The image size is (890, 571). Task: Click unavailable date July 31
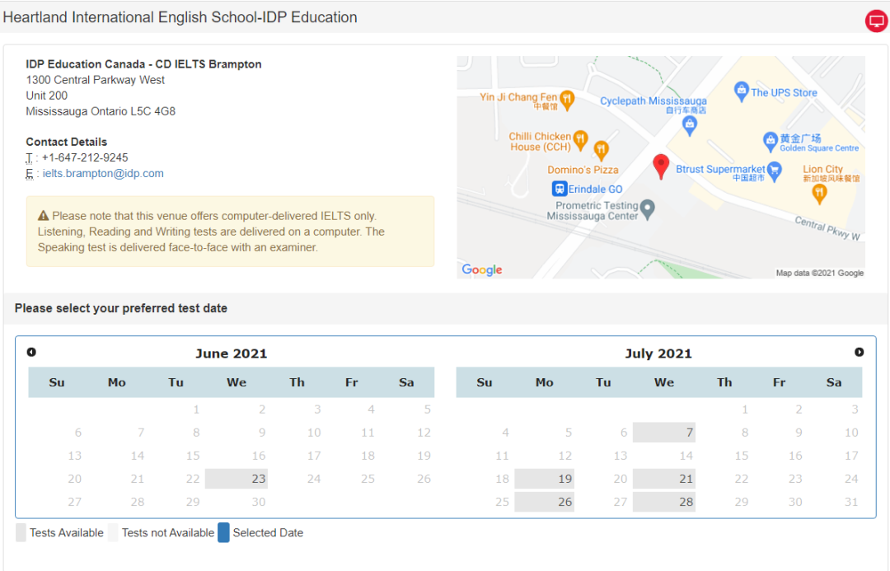tap(850, 502)
